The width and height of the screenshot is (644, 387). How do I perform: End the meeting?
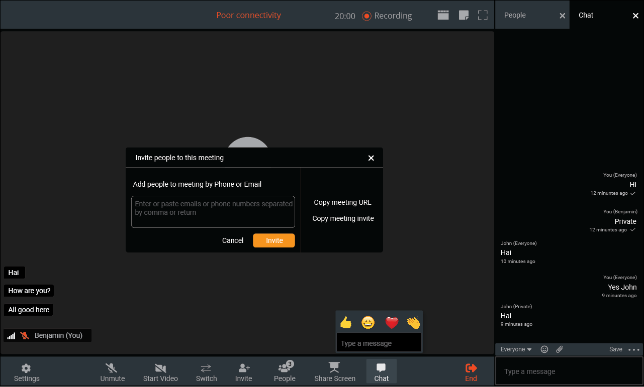click(471, 372)
